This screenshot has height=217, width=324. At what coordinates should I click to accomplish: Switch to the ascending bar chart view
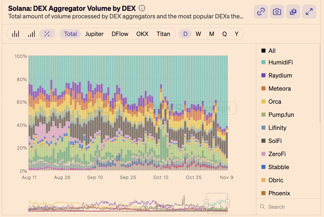pos(31,34)
